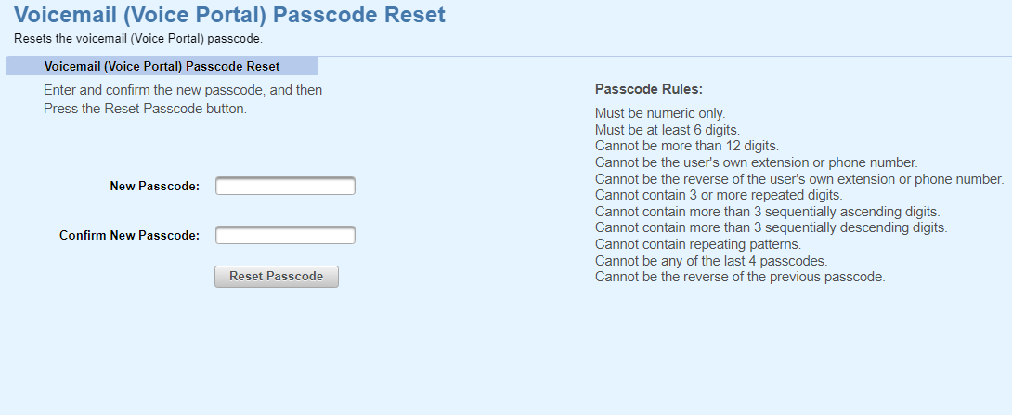This screenshot has width=1012, height=415.
Task: Click the "Confirm New Passcode:" field label
Action: 129,235
